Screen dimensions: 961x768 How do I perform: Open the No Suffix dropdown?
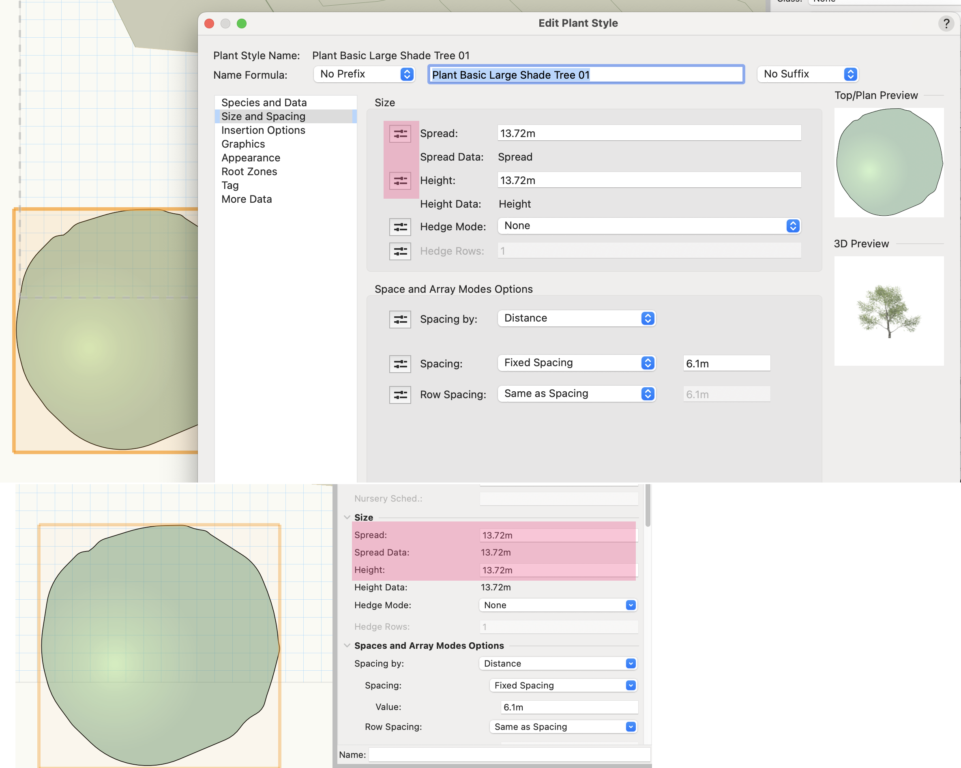click(x=807, y=74)
